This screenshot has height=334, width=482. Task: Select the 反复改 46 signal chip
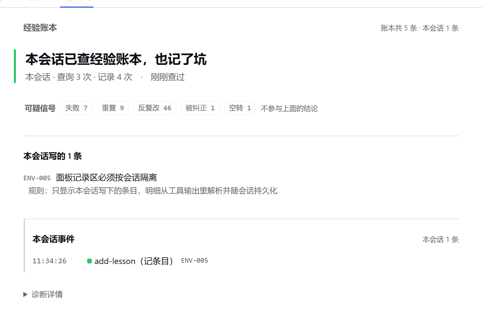(x=155, y=108)
